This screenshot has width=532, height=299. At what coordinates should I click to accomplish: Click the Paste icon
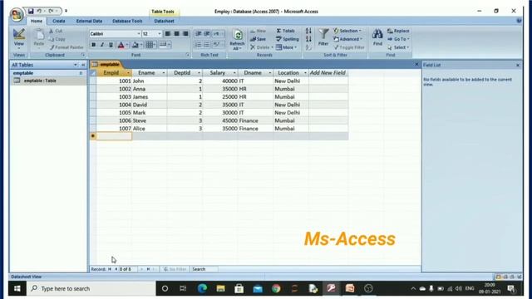39,34
